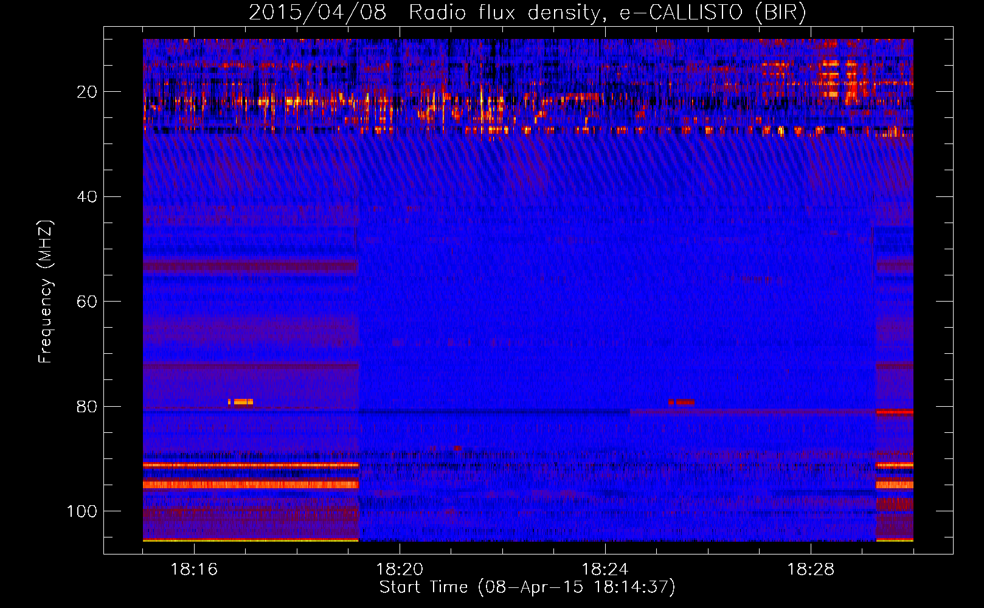This screenshot has width=984, height=608.
Task: Click the time tick label "18:16"
Action: 194,570
